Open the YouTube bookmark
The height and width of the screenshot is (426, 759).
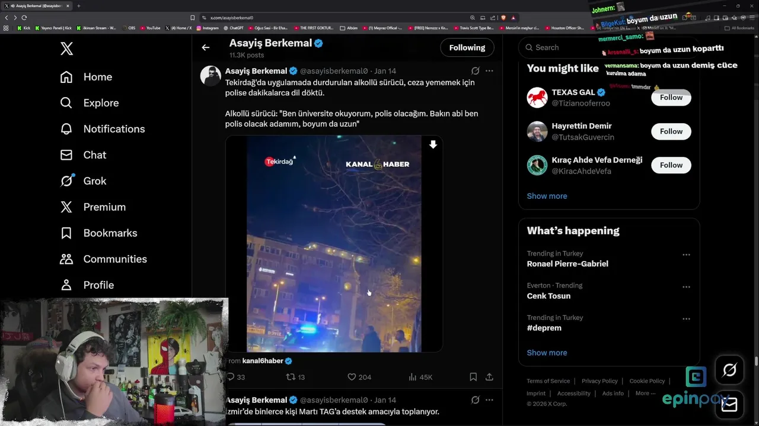(x=150, y=28)
